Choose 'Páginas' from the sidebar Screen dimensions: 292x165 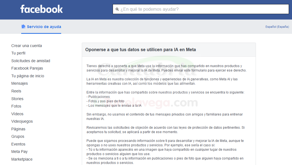[x=18, y=129]
